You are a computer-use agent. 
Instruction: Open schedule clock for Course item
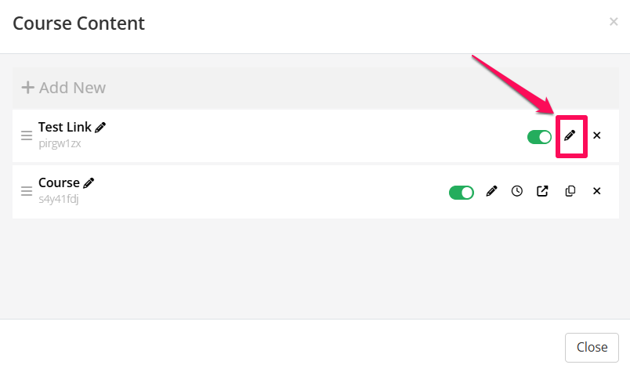(517, 191)
